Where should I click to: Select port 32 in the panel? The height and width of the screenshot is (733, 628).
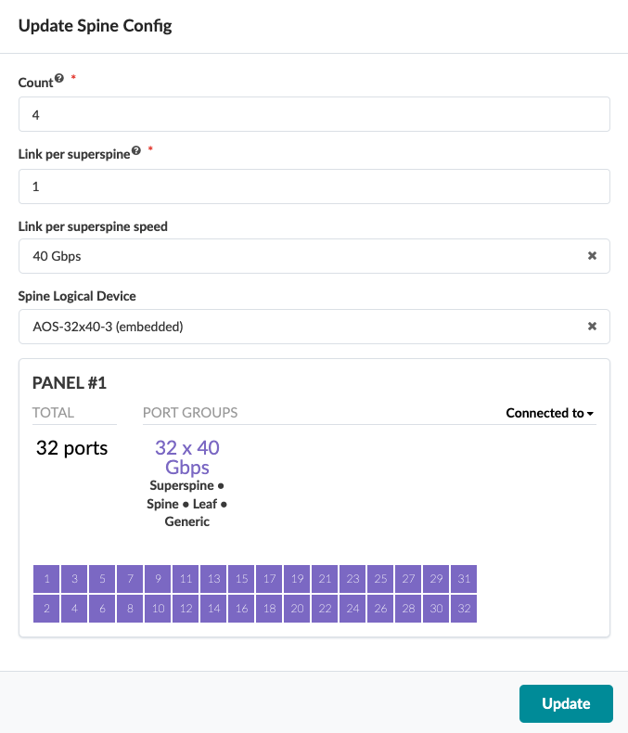464,609
